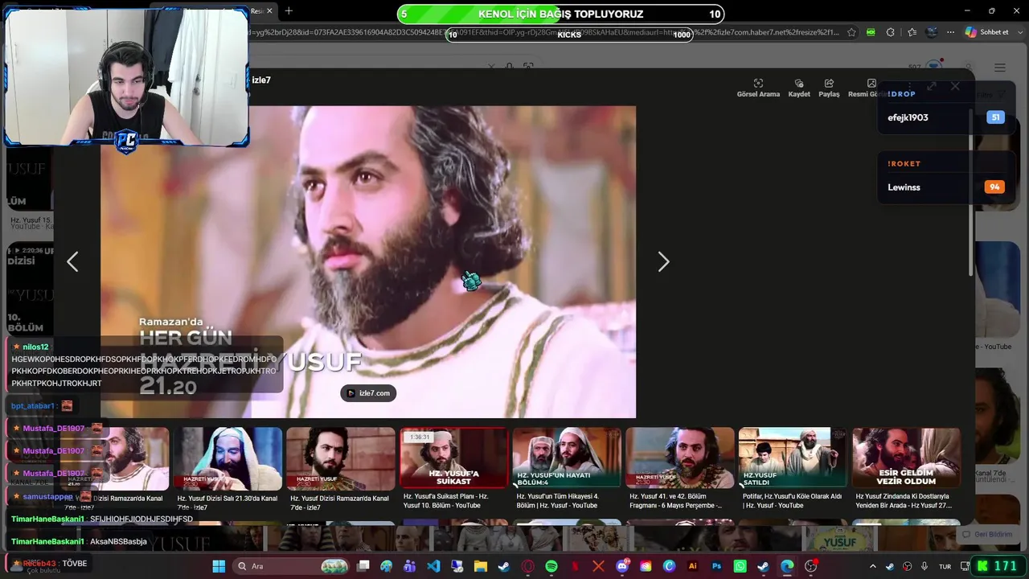Click the KICKS progress bar
The image size is (1029, 579).
pyautogui.click(x=569, y=35)
